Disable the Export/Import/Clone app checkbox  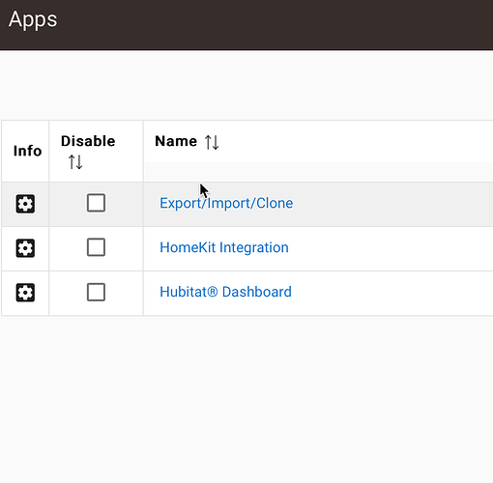coord(96,203)
